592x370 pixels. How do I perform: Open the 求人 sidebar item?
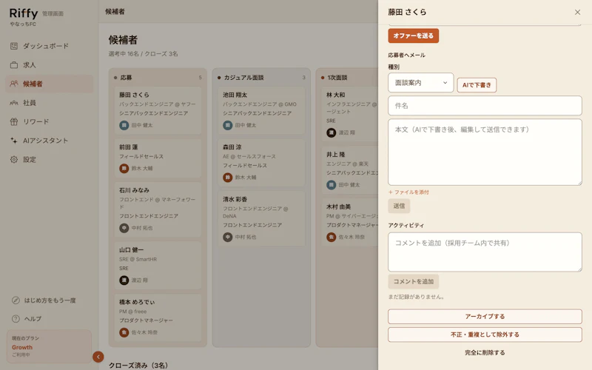pos(49,65)
